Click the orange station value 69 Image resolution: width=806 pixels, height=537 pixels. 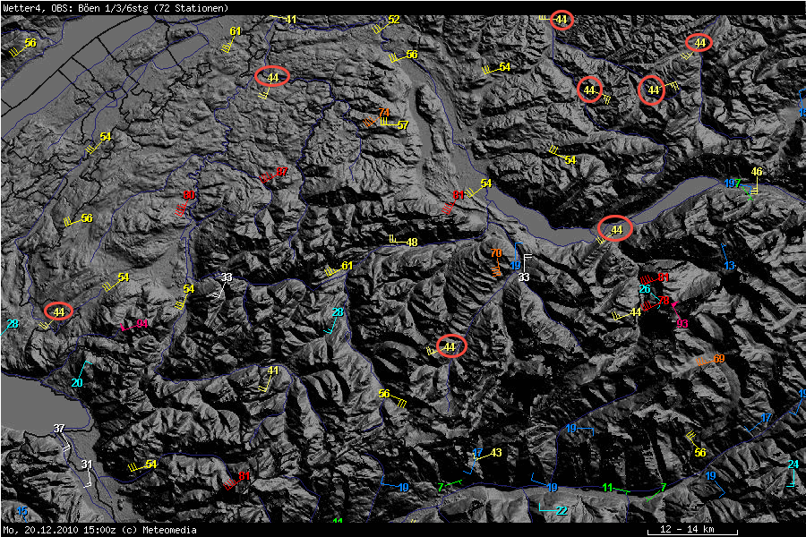718,359
